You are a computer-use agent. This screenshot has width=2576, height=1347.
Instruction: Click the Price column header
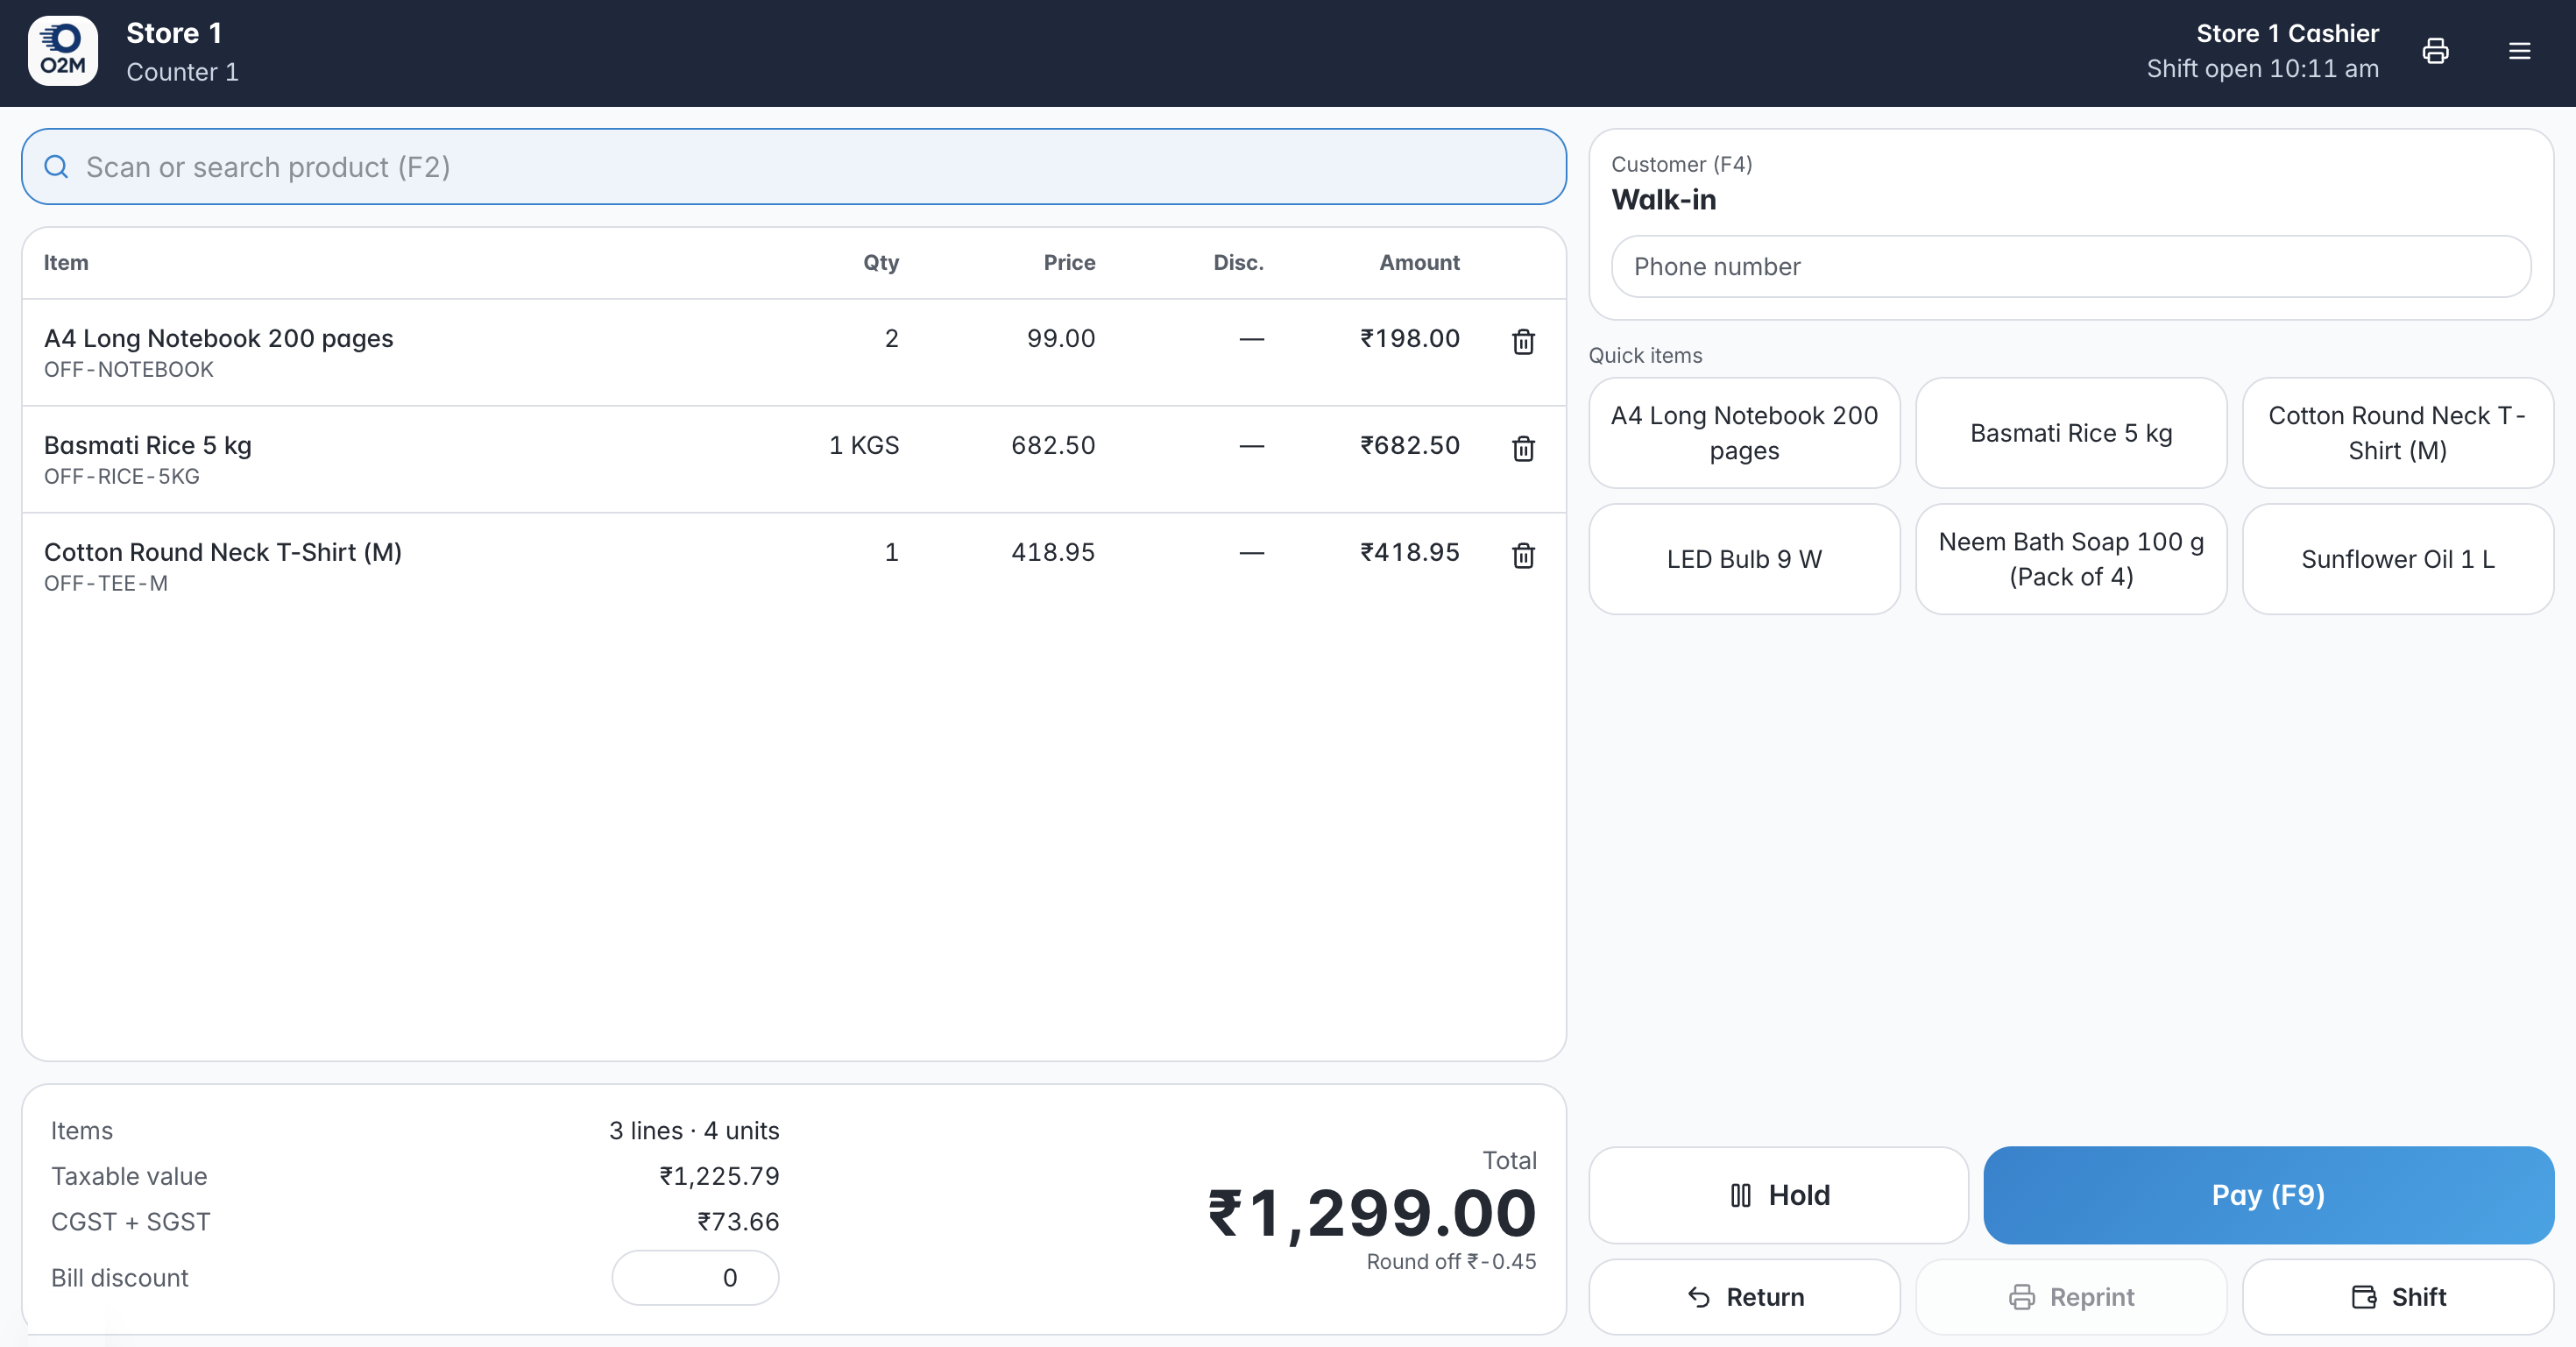tap(1069, 263)
